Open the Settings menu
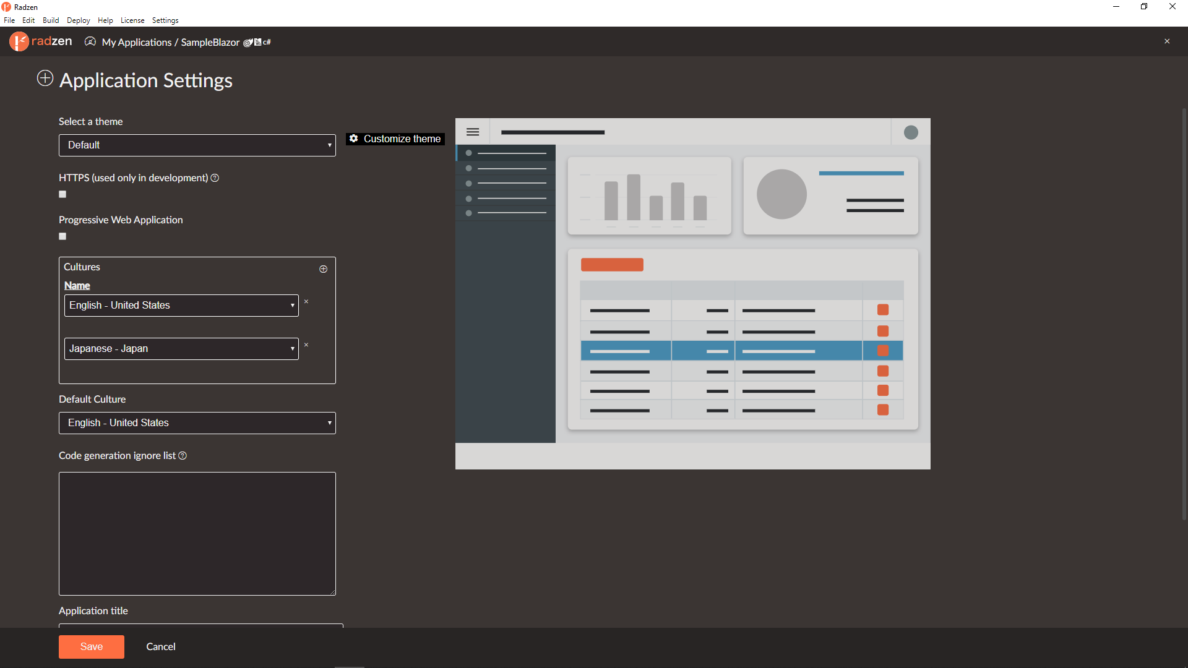 165,20
